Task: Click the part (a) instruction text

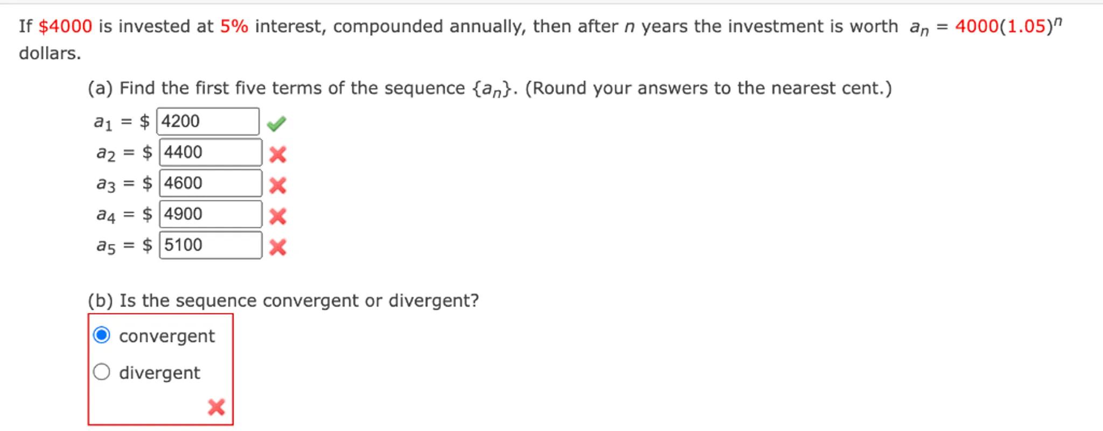Action: pyautogui.click(x=302, y=88)
